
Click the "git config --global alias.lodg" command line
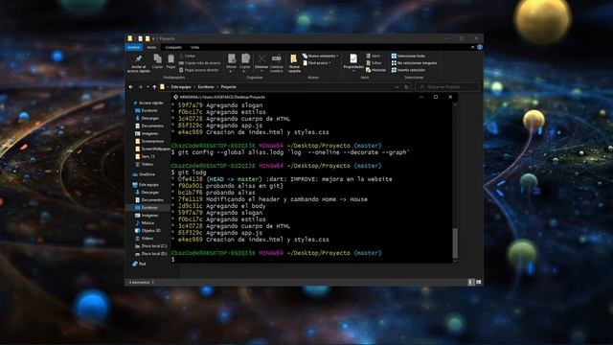[x=290, y=152]
